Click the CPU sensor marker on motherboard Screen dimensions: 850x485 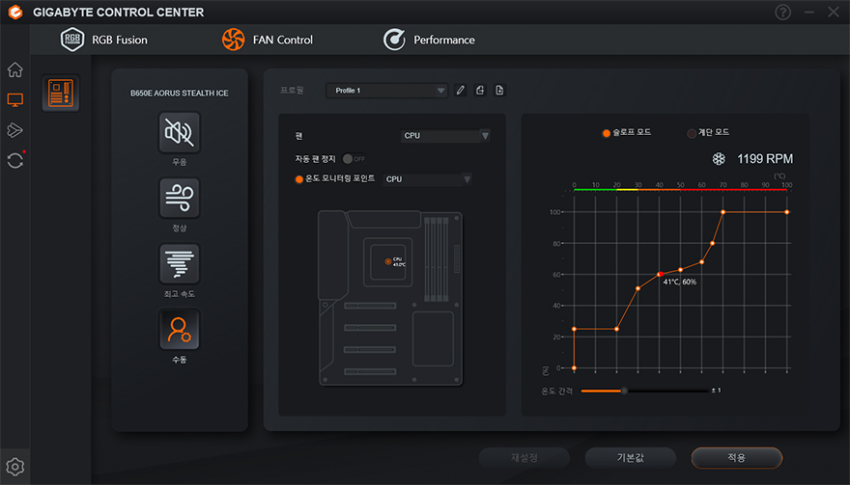click(388, 261)
